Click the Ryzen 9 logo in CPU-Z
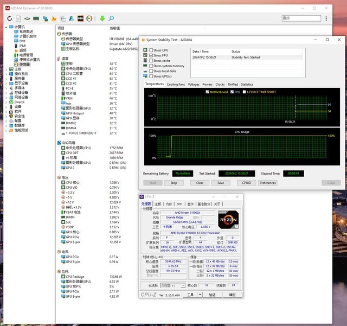 coord(228,220)
